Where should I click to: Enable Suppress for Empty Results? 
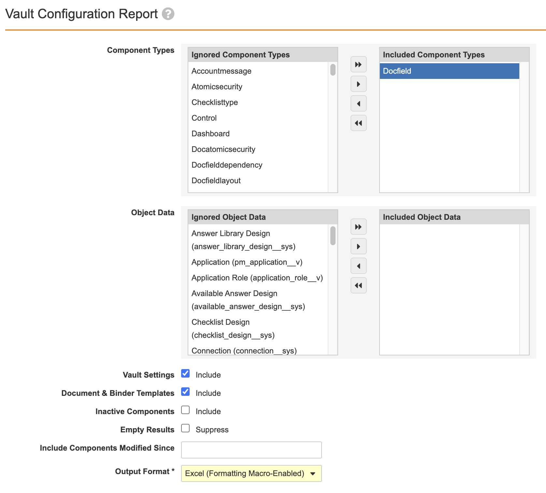185,428
